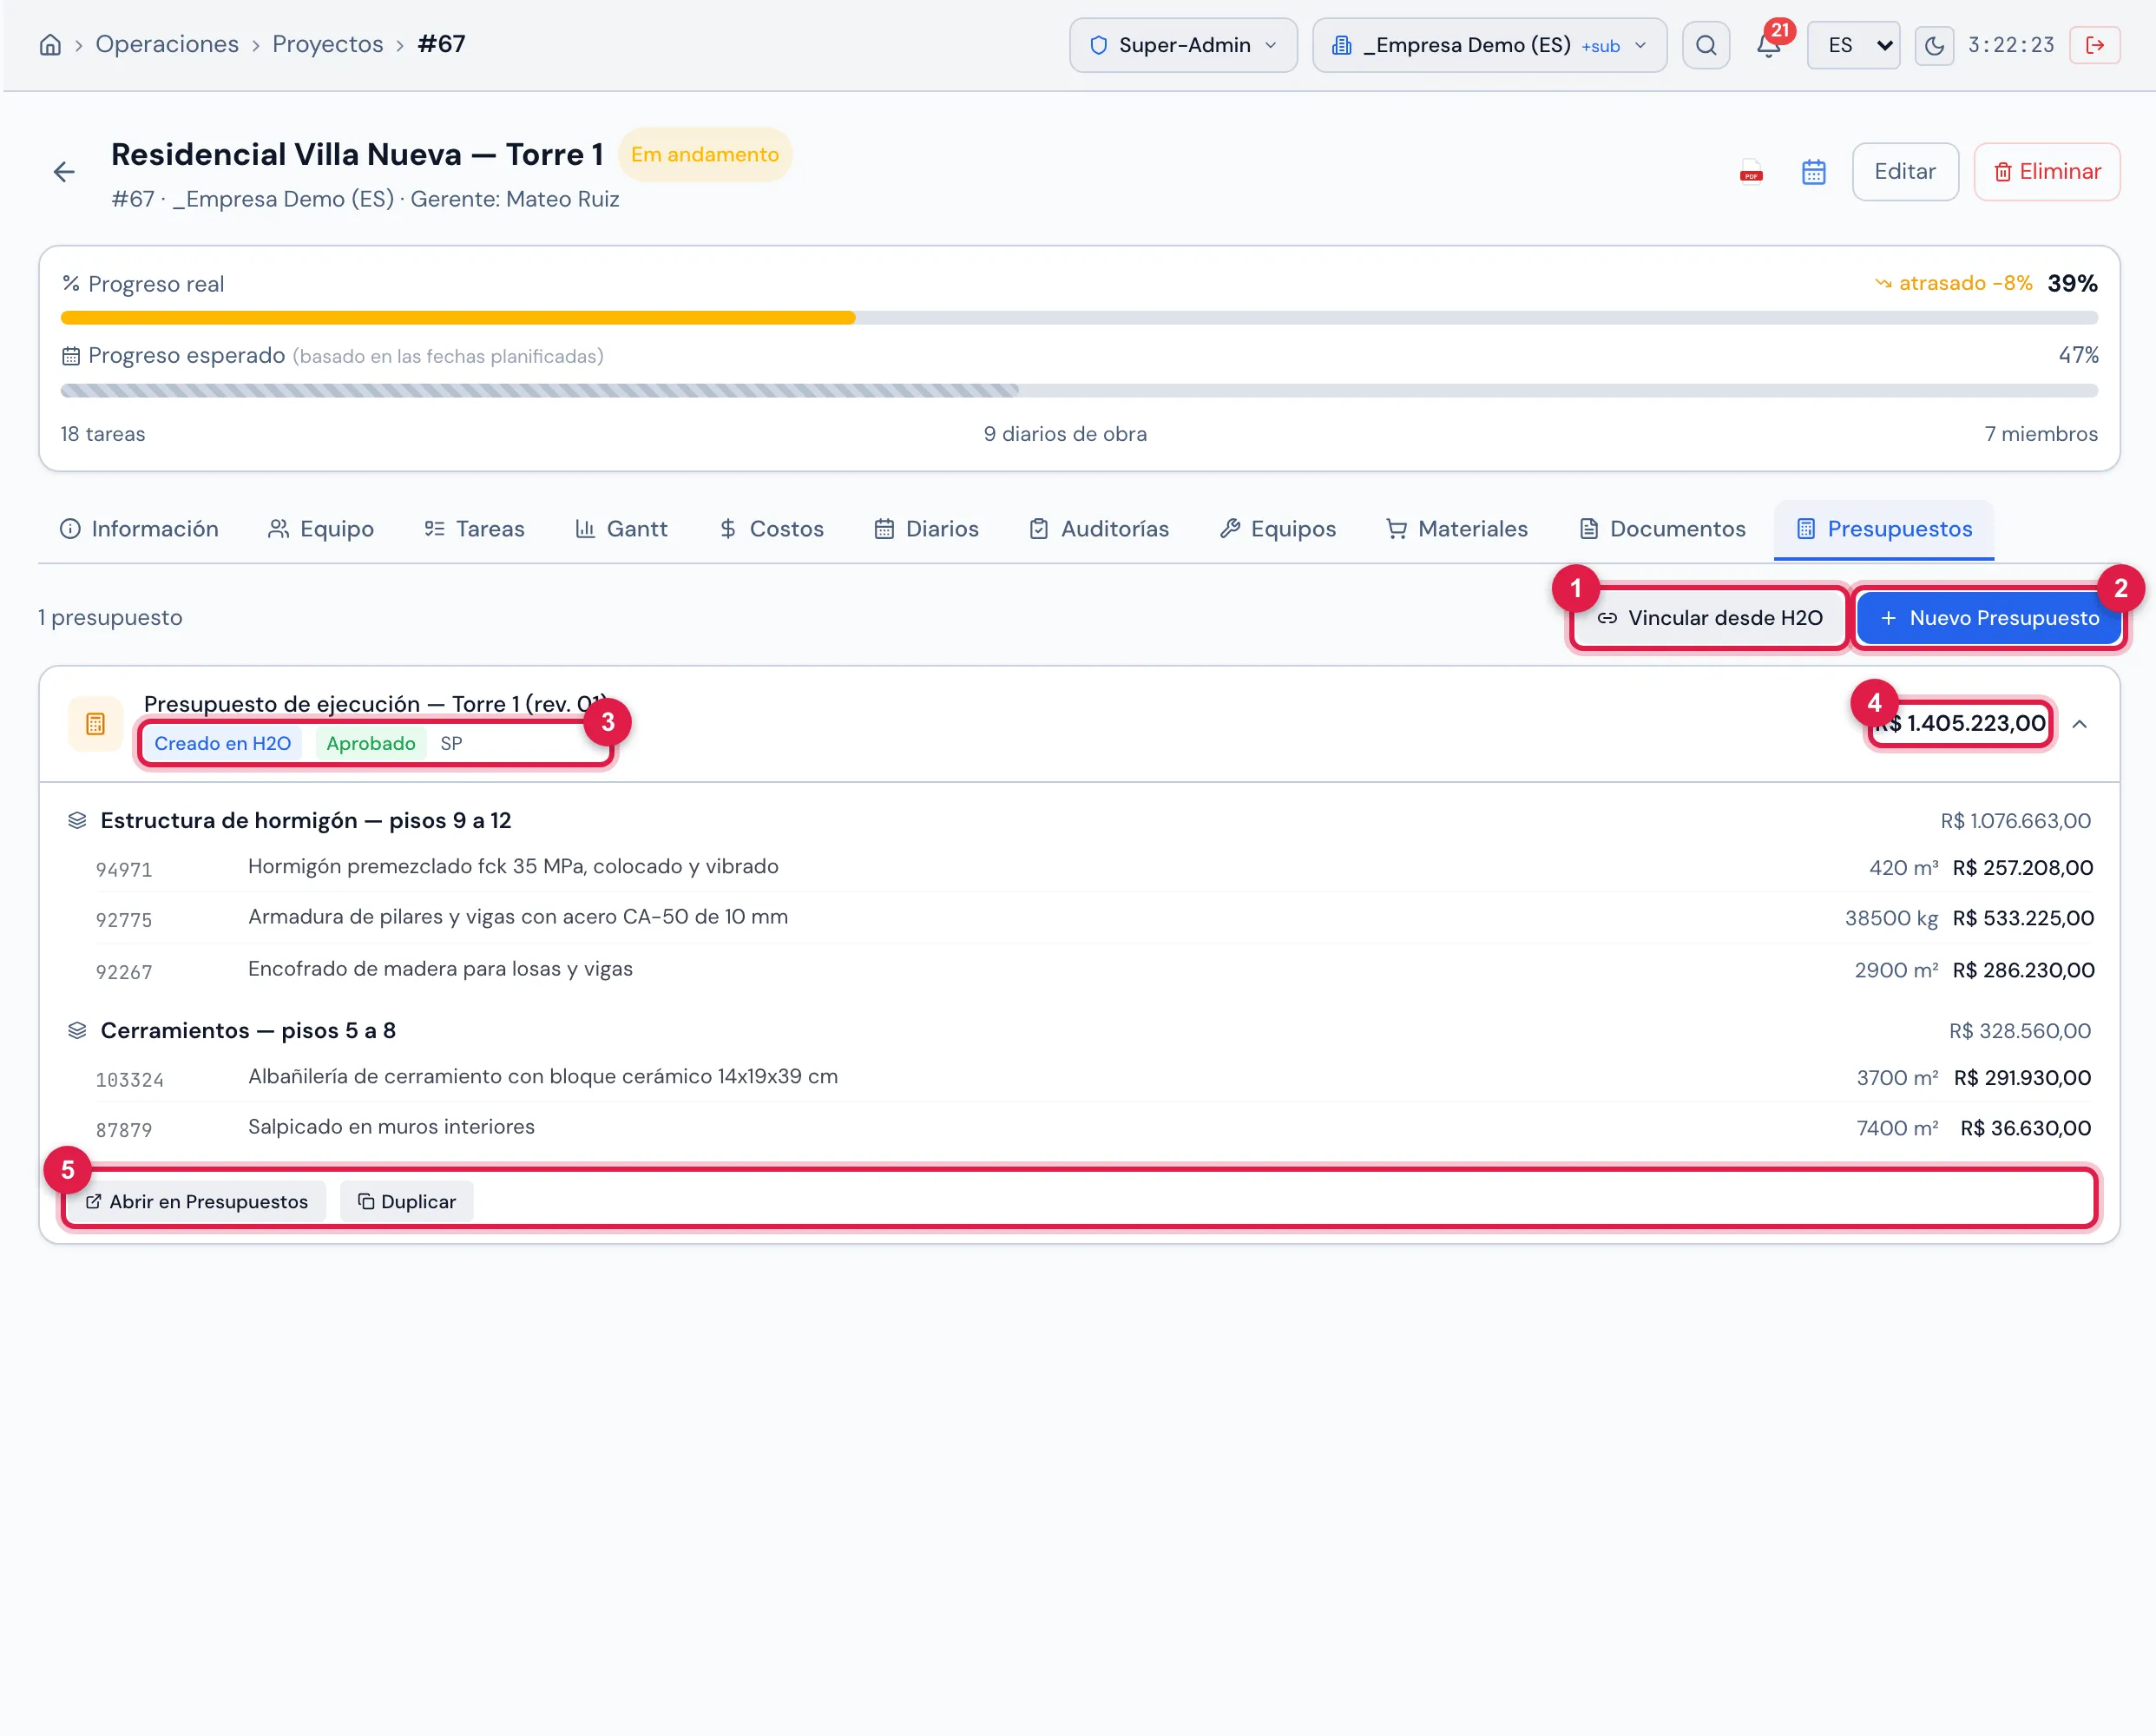Toggle dark mode moon icon

coord(1934,45)
